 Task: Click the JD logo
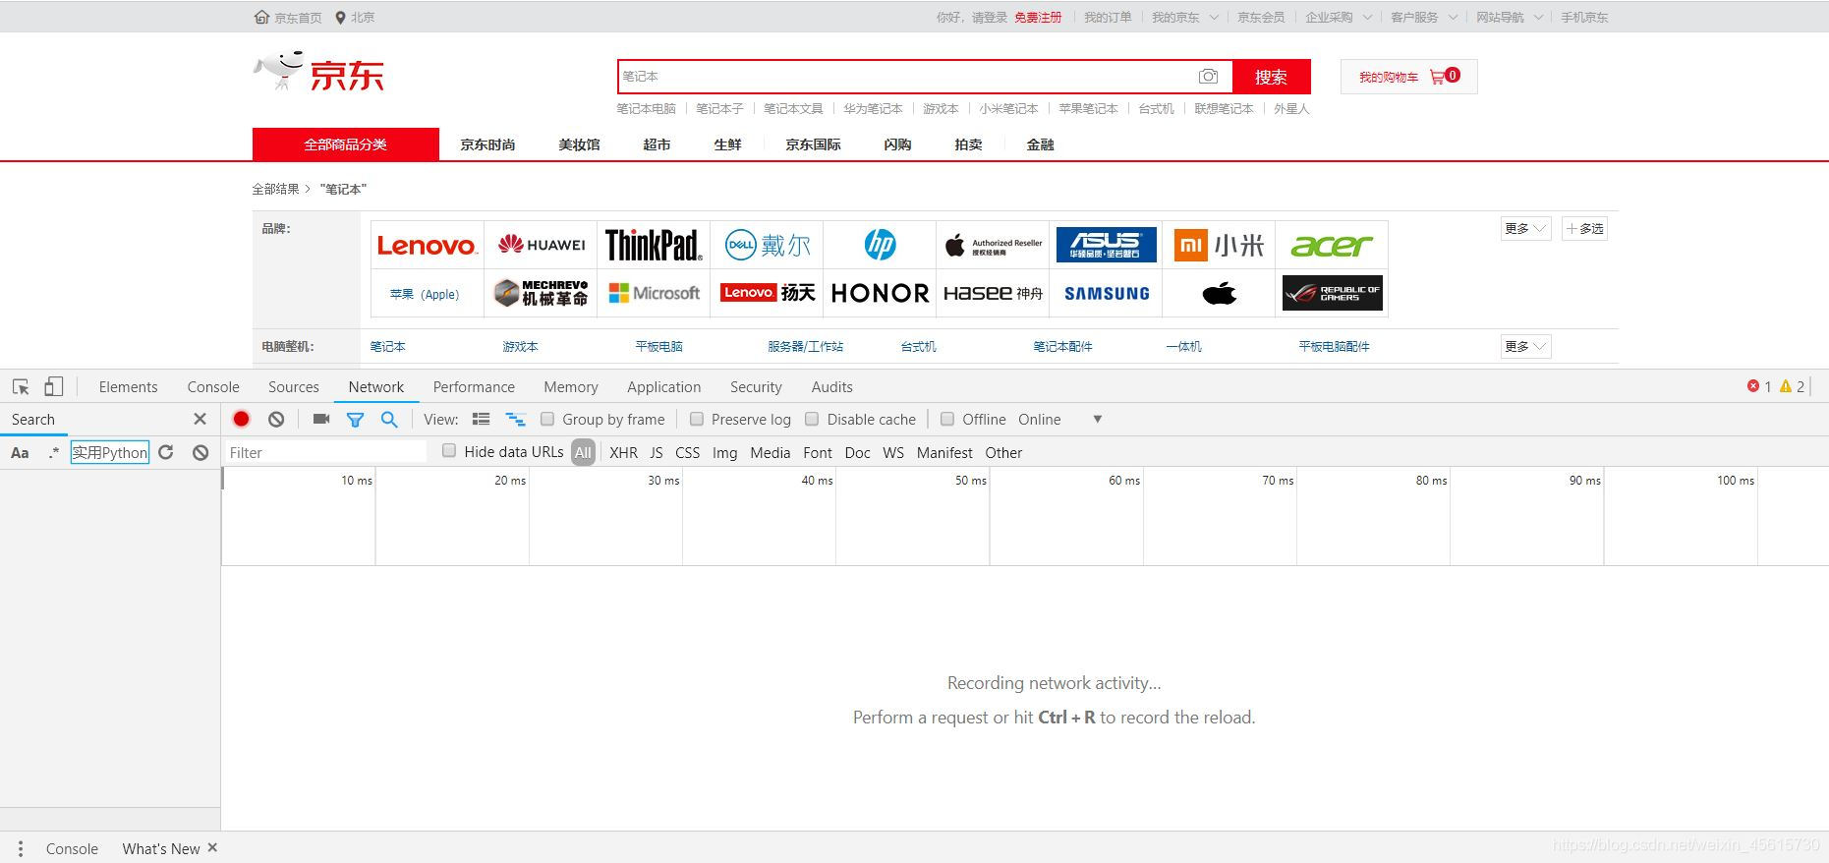pos(318,72)
